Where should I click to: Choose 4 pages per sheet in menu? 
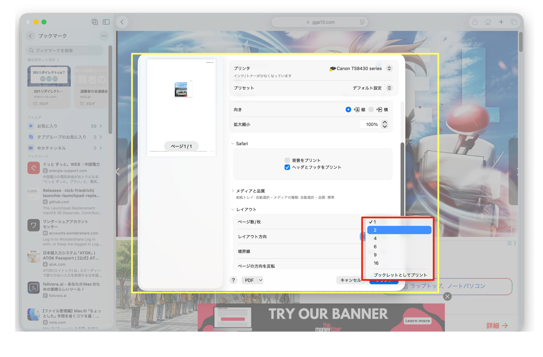coord(399,238)
